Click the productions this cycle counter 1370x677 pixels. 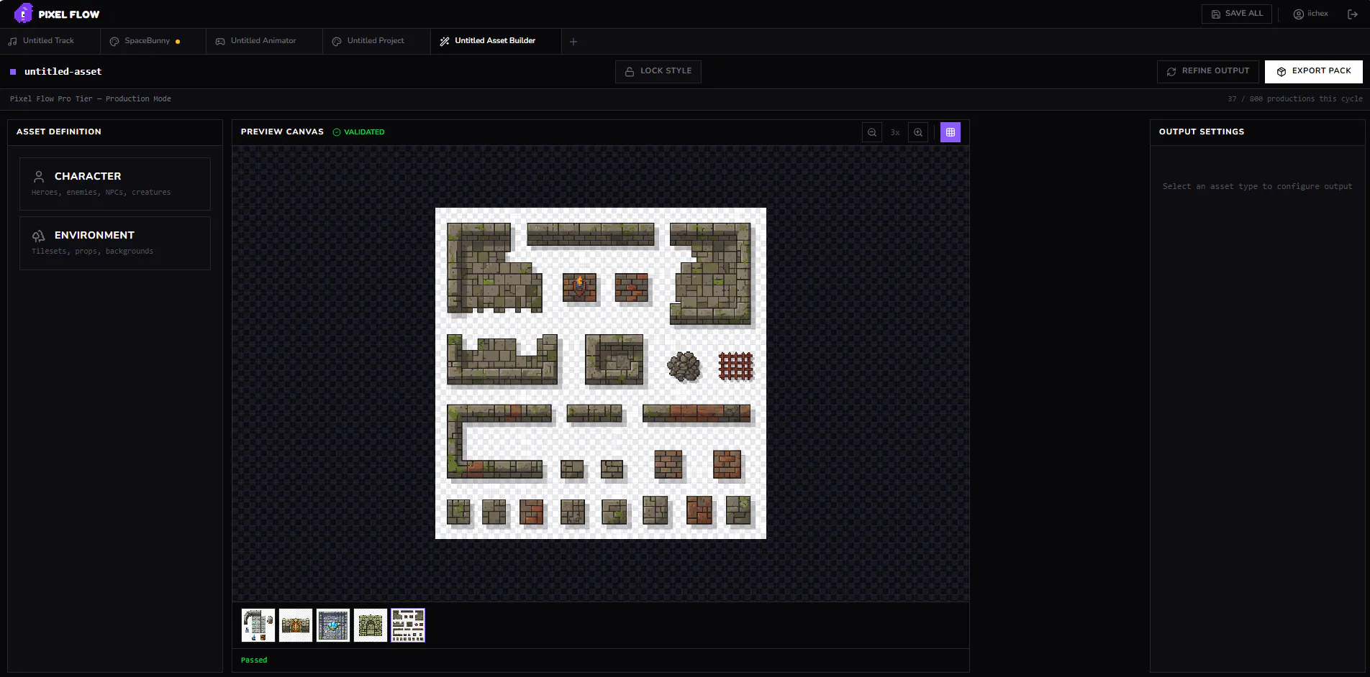point(1295,99)
